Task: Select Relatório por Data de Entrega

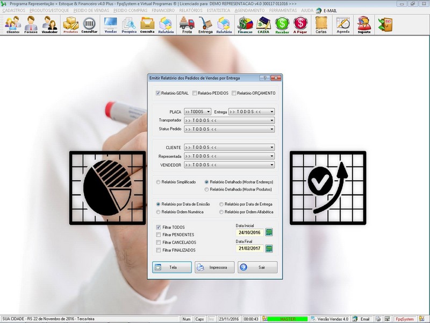Action: point(221,204)
